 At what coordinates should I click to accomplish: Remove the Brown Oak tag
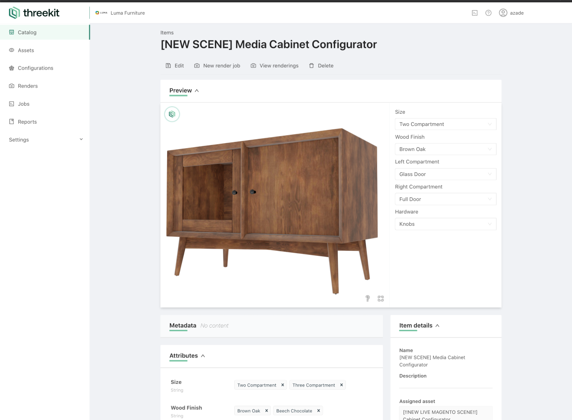point(266,411)
